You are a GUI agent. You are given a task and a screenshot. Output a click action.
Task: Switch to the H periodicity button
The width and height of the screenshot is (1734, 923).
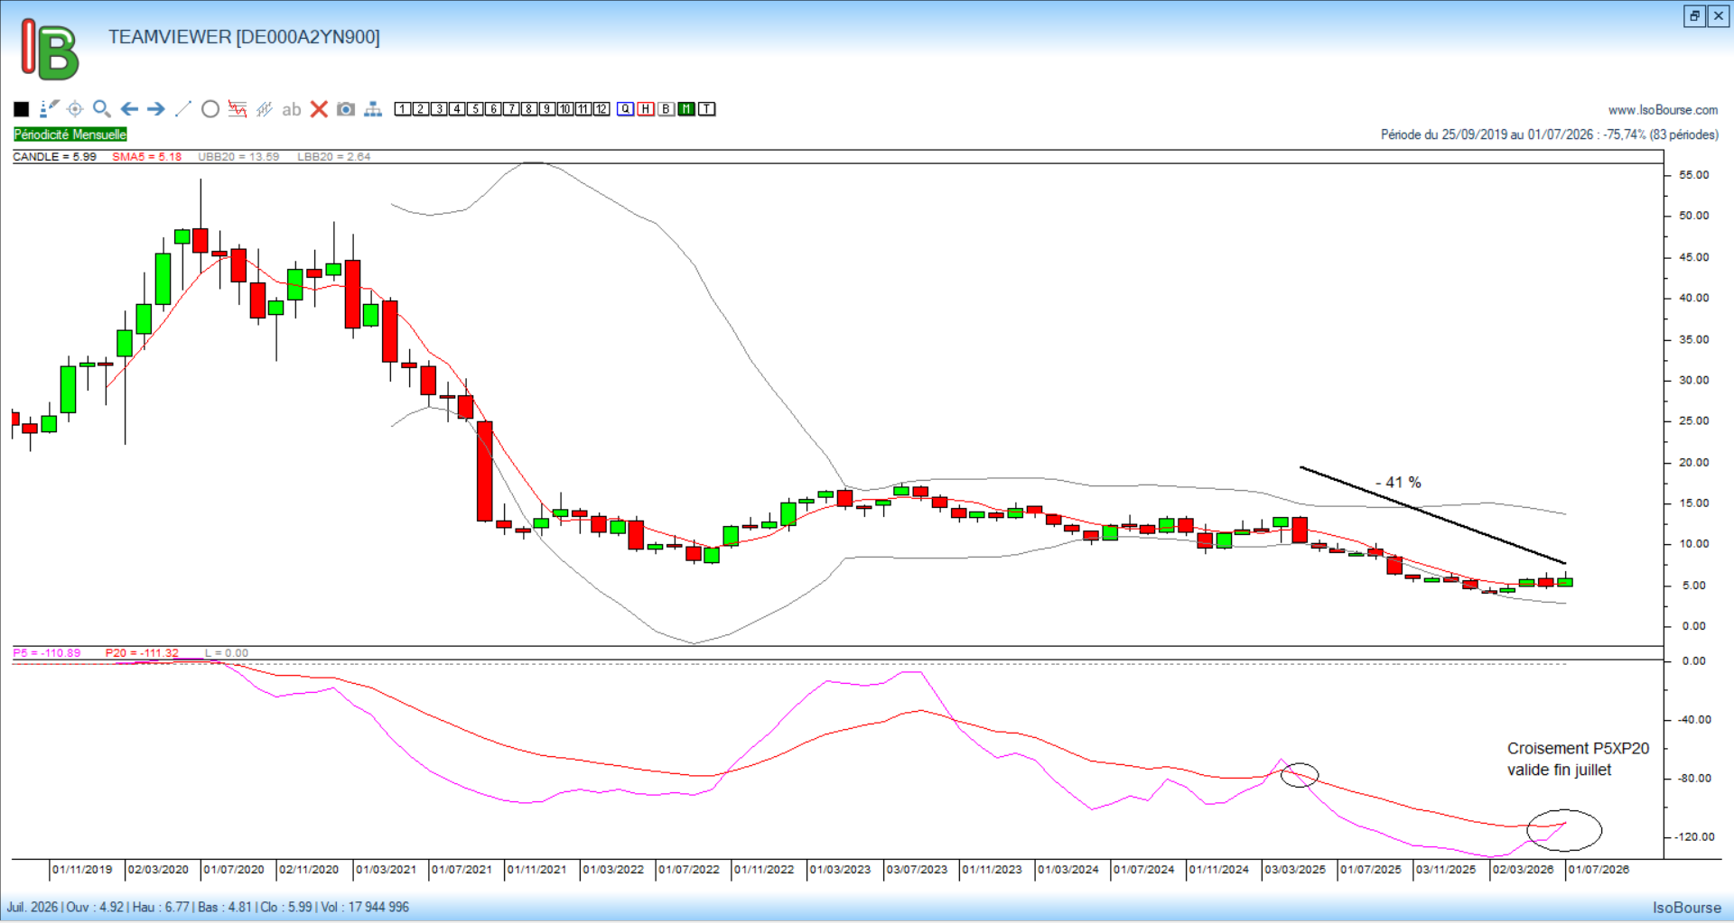(646, 109)
